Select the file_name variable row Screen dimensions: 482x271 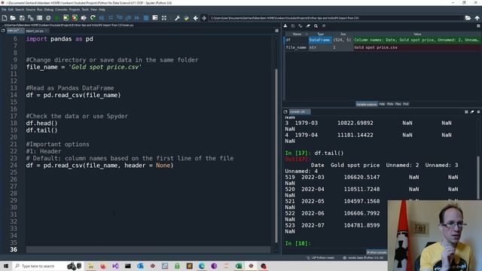pos(383,47)
